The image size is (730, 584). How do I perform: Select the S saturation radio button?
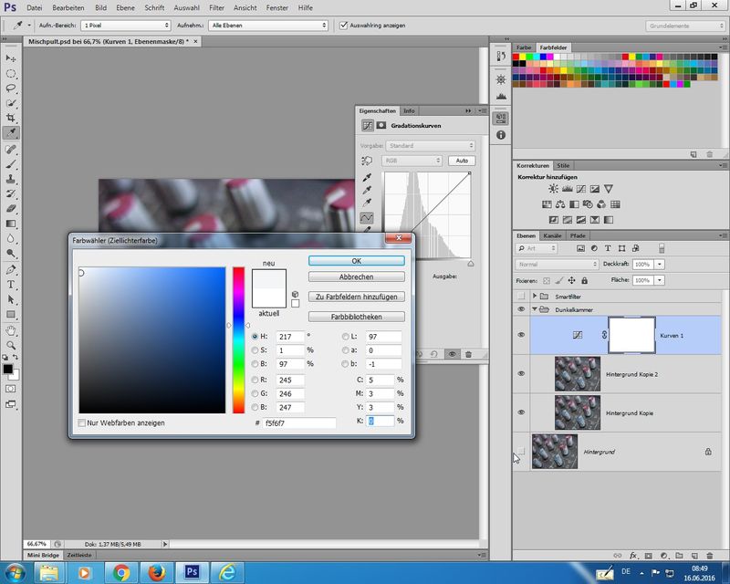pos(255,349)
